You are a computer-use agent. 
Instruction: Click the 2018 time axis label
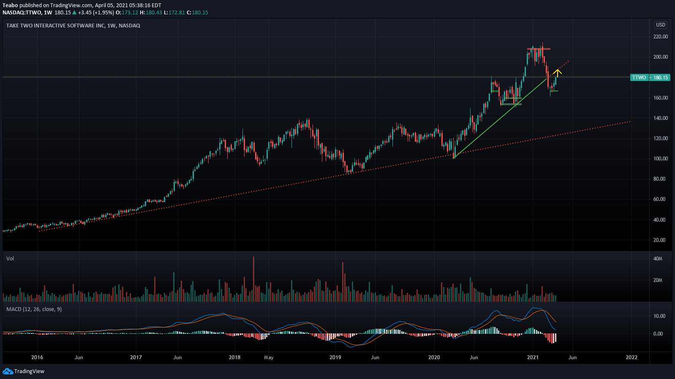(234, 357)
